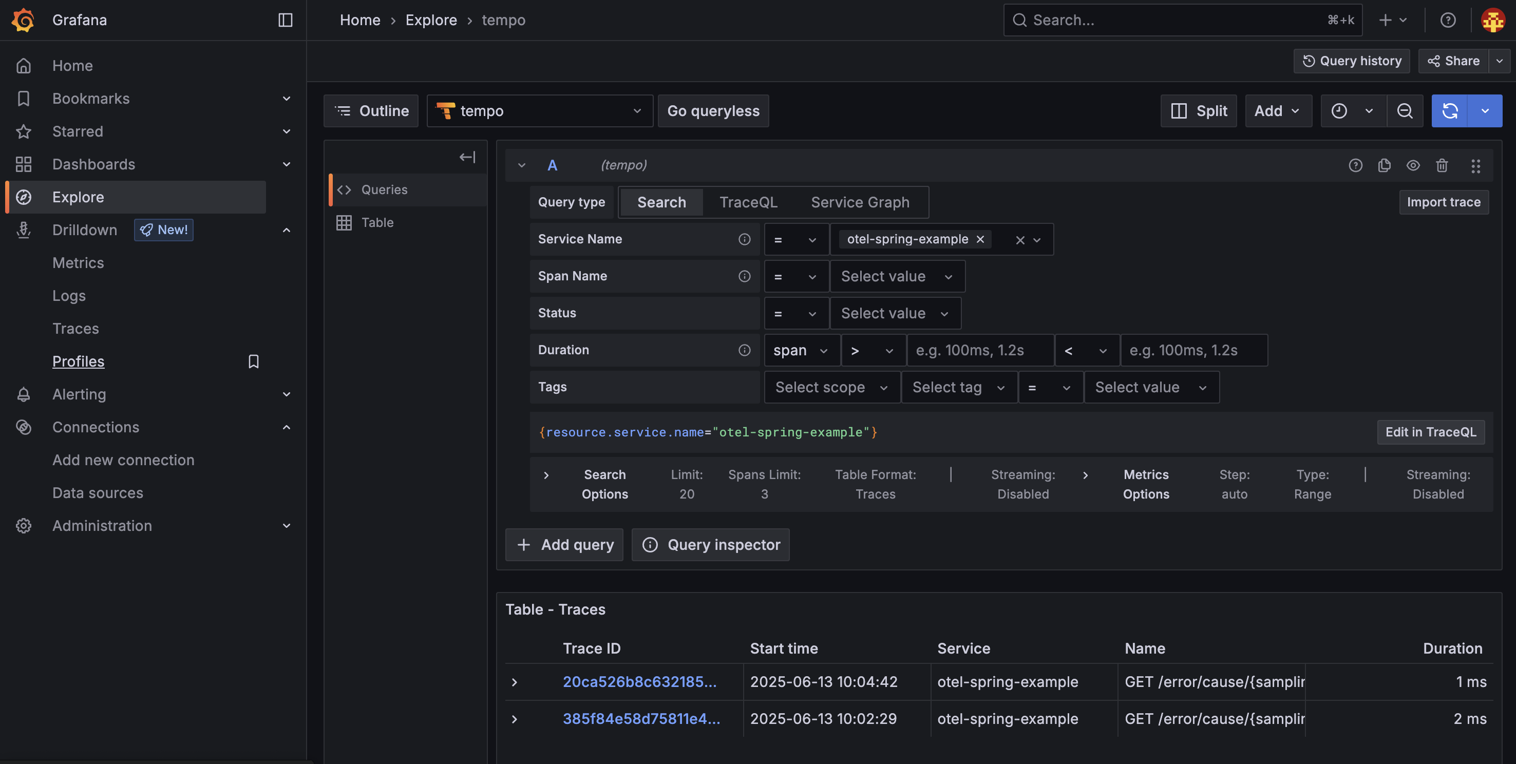Open the Span Name Select value dropdown
Screen dimensions: 1516x764
(897, 276)
